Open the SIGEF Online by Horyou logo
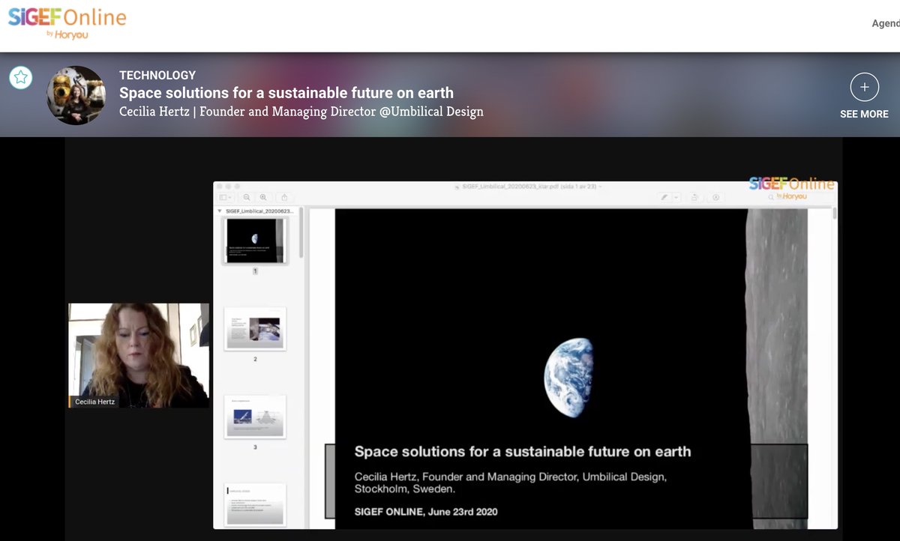 pos(67,22)
